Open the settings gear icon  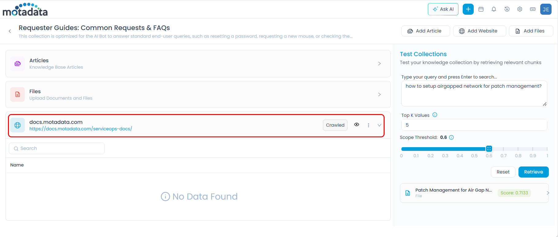click(520, 9)
